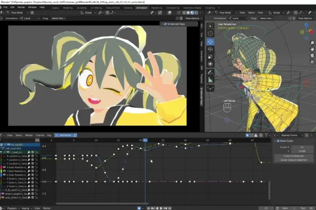Viewport: 316px width, 210px height.
Task: Jump to the last frame of playback
Action: point(170,208)
